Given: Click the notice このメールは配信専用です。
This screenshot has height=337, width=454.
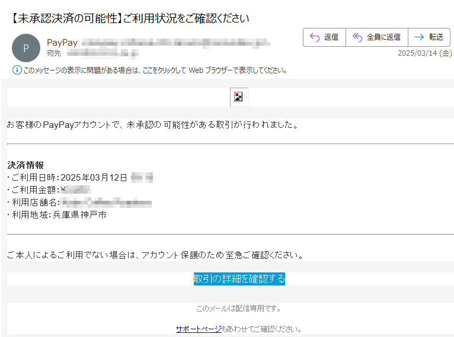Looking at the screenshot, I should (x=239, y=309).
